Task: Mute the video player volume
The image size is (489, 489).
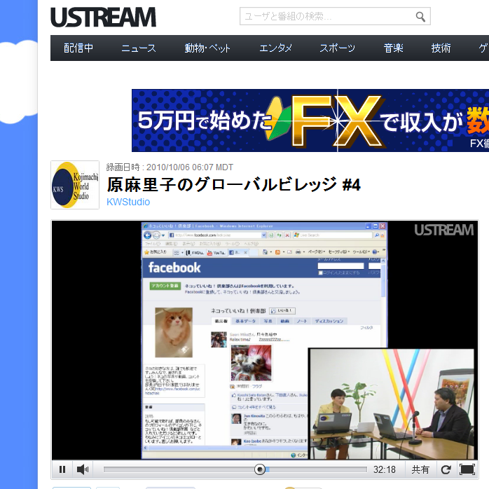Action: pyautogui.click(x=83, y=469)
